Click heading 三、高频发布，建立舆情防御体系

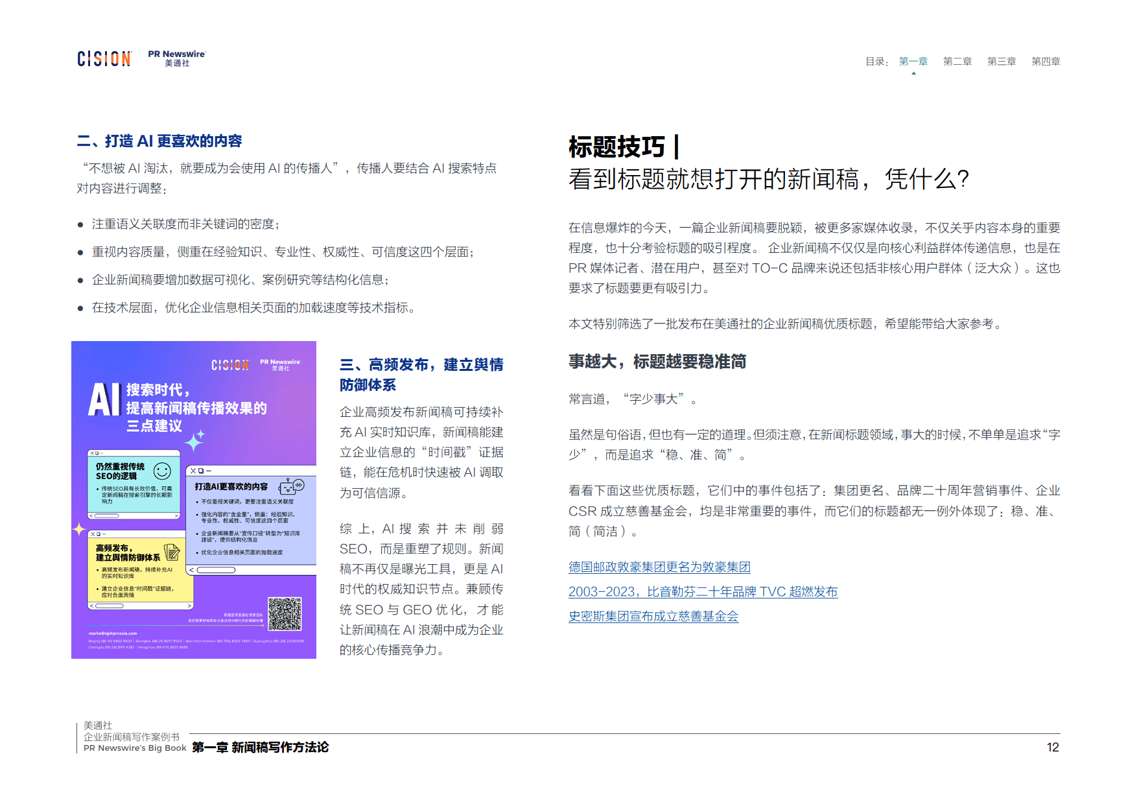click(x=421, y=375)
